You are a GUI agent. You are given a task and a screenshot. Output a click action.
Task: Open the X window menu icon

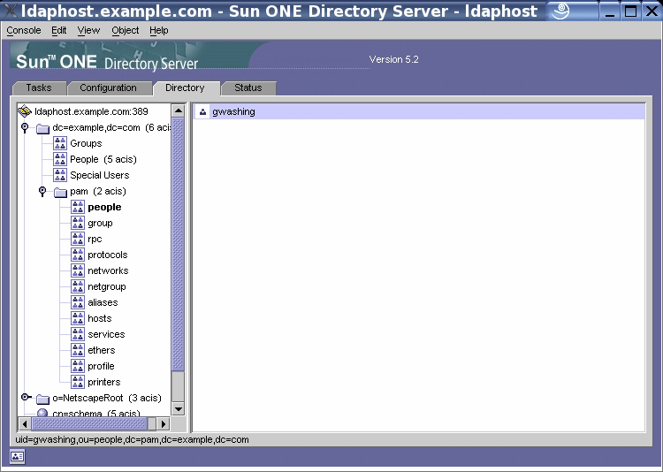click(x=10, y=11)
